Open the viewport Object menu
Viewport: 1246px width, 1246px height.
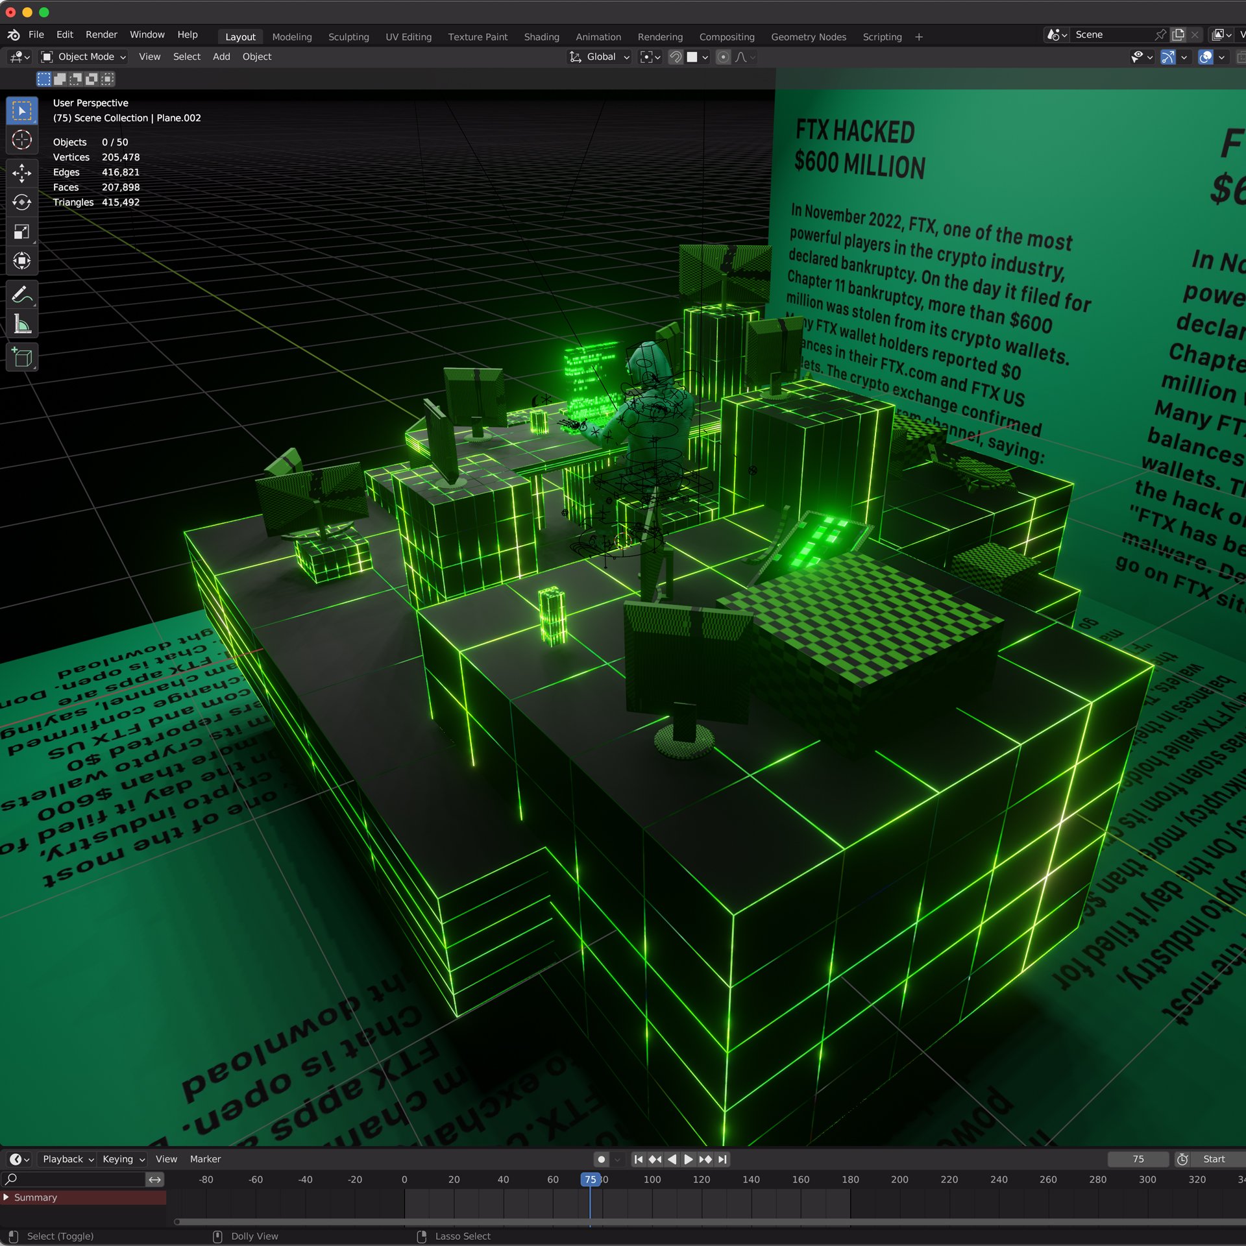click(x=257, y=57)
